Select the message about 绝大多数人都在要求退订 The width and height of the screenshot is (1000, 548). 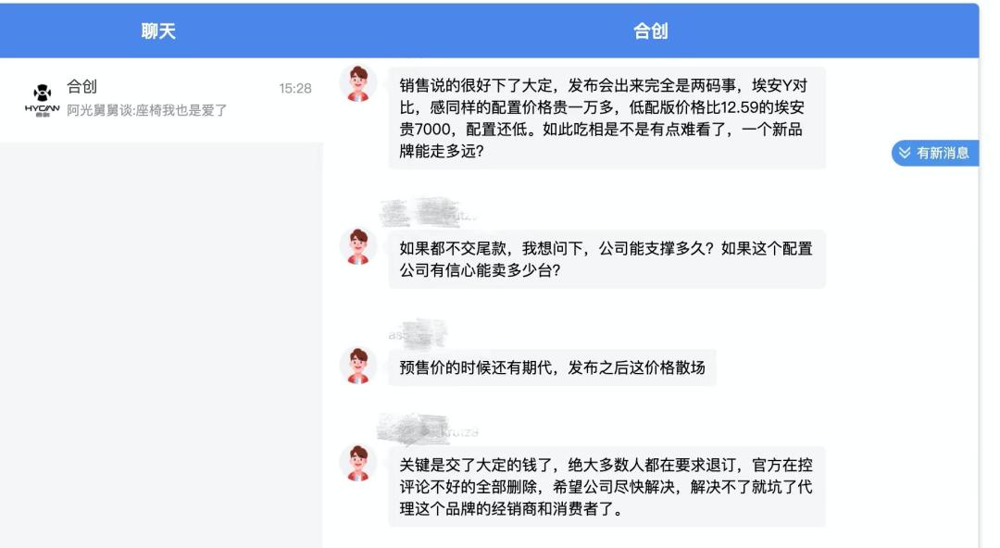(x=606, y=487)
